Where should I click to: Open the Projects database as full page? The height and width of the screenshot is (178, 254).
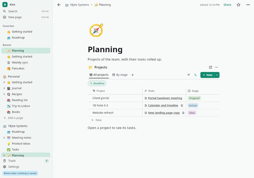(x=210, y=67)
